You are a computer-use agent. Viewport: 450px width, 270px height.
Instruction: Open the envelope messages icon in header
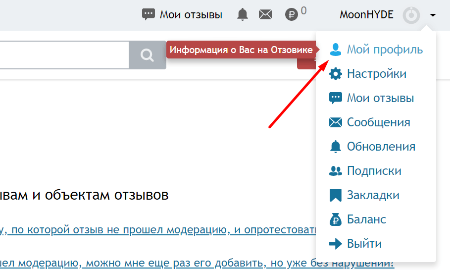265,14
